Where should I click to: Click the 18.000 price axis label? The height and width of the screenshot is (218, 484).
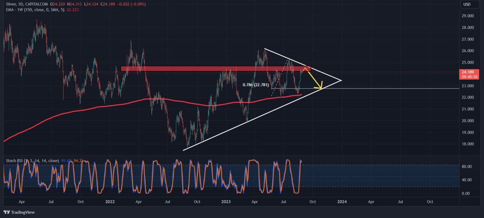(468, 144)
